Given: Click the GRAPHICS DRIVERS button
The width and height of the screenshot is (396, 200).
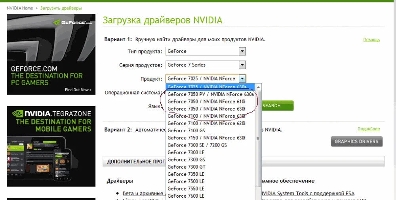Looking at the screenshot, I should (357, 141).
